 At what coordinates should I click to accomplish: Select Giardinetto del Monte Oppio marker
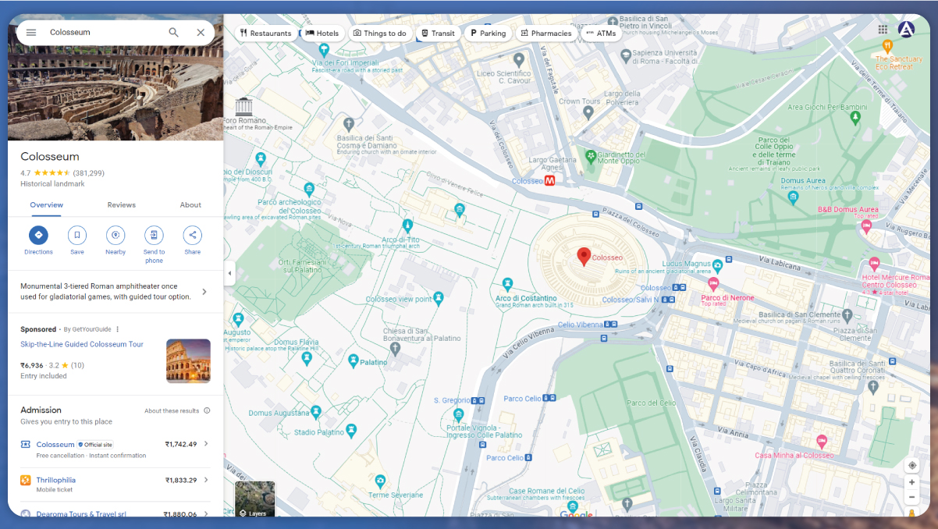click(591, 156)
